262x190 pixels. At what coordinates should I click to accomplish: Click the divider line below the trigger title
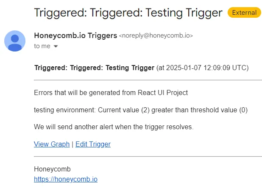[148, 80]
